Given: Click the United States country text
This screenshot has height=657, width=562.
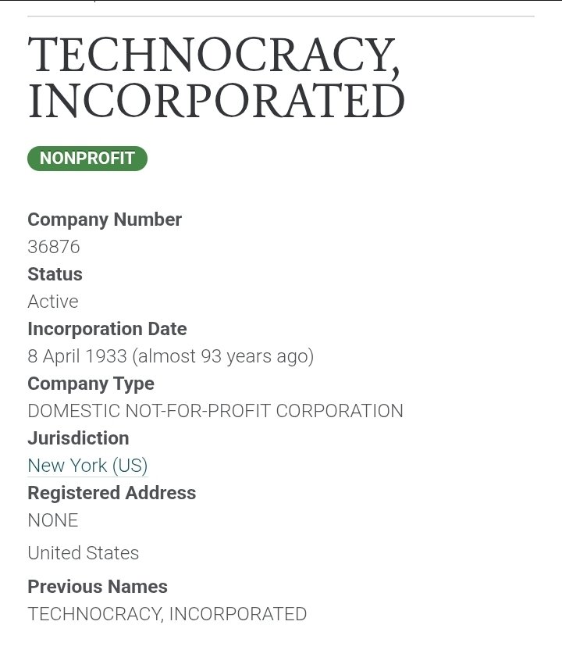Looking at the screenshot, I should coord(84,553).
